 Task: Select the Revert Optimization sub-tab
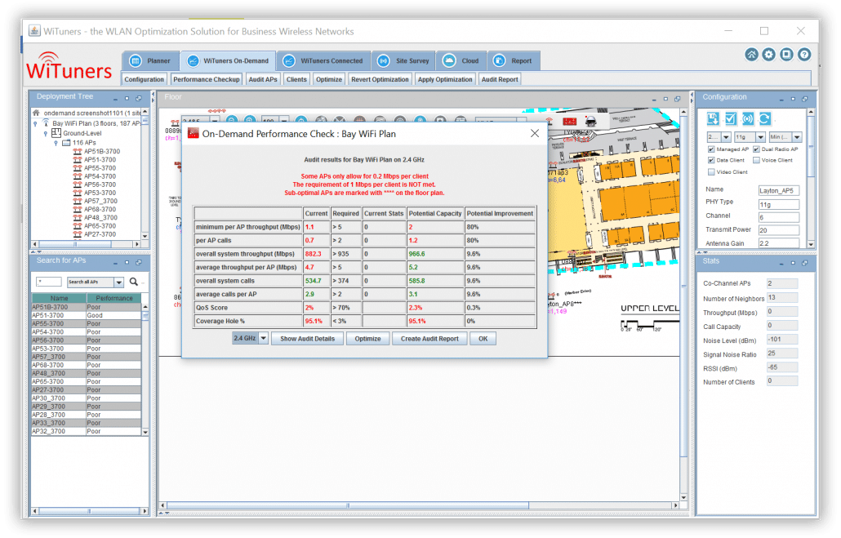[380, 79]
